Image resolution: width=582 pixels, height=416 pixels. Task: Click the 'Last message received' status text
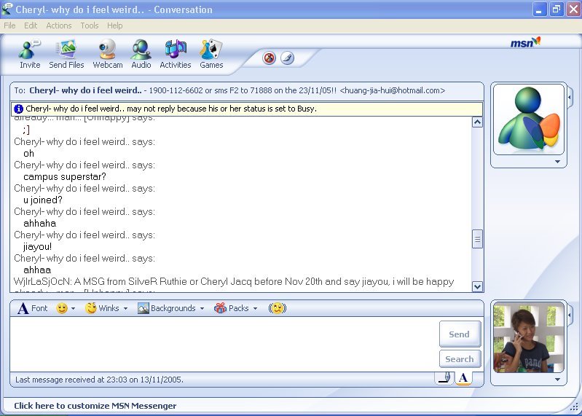(99, 380)
